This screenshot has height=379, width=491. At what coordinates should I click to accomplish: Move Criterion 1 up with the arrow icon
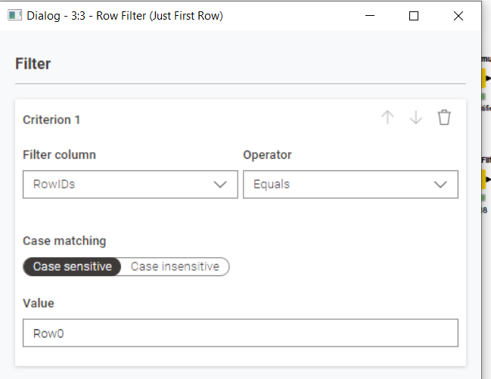point(387,117)
